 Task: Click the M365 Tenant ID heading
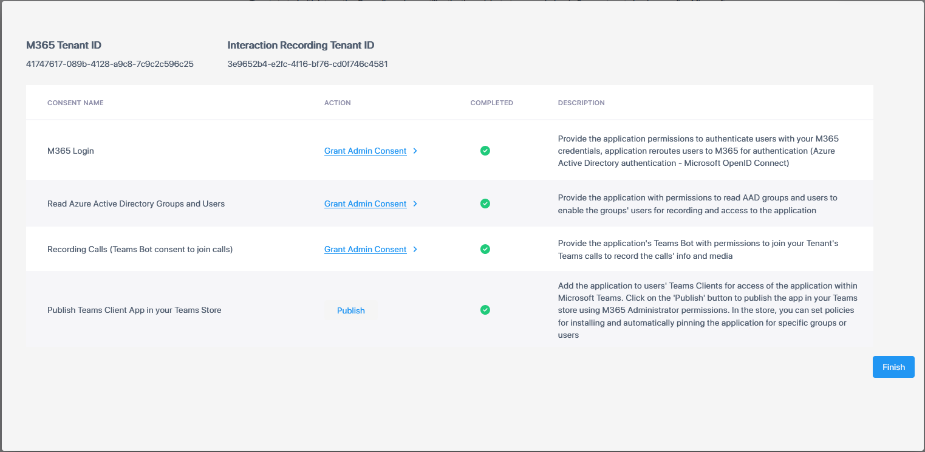(x=64, y=45)
